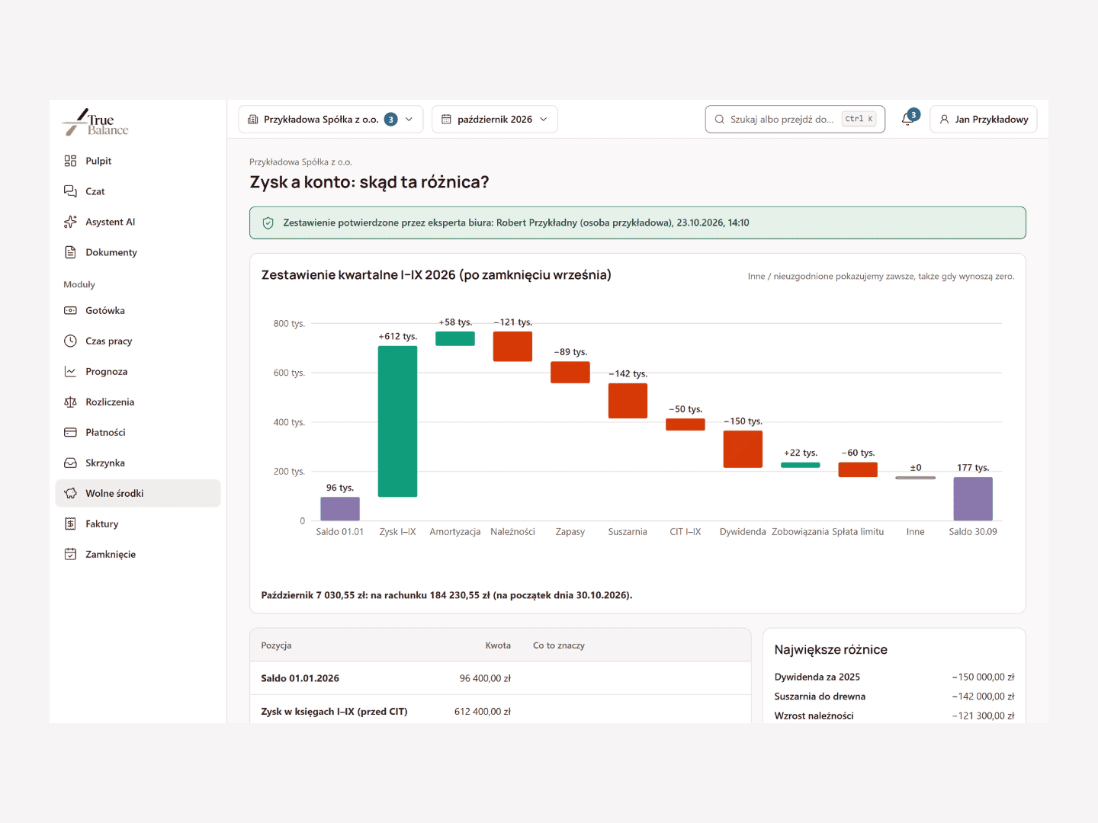Click the Co to znaczy column header
This screenshot has height=823, width=1098.
[559, 645]
